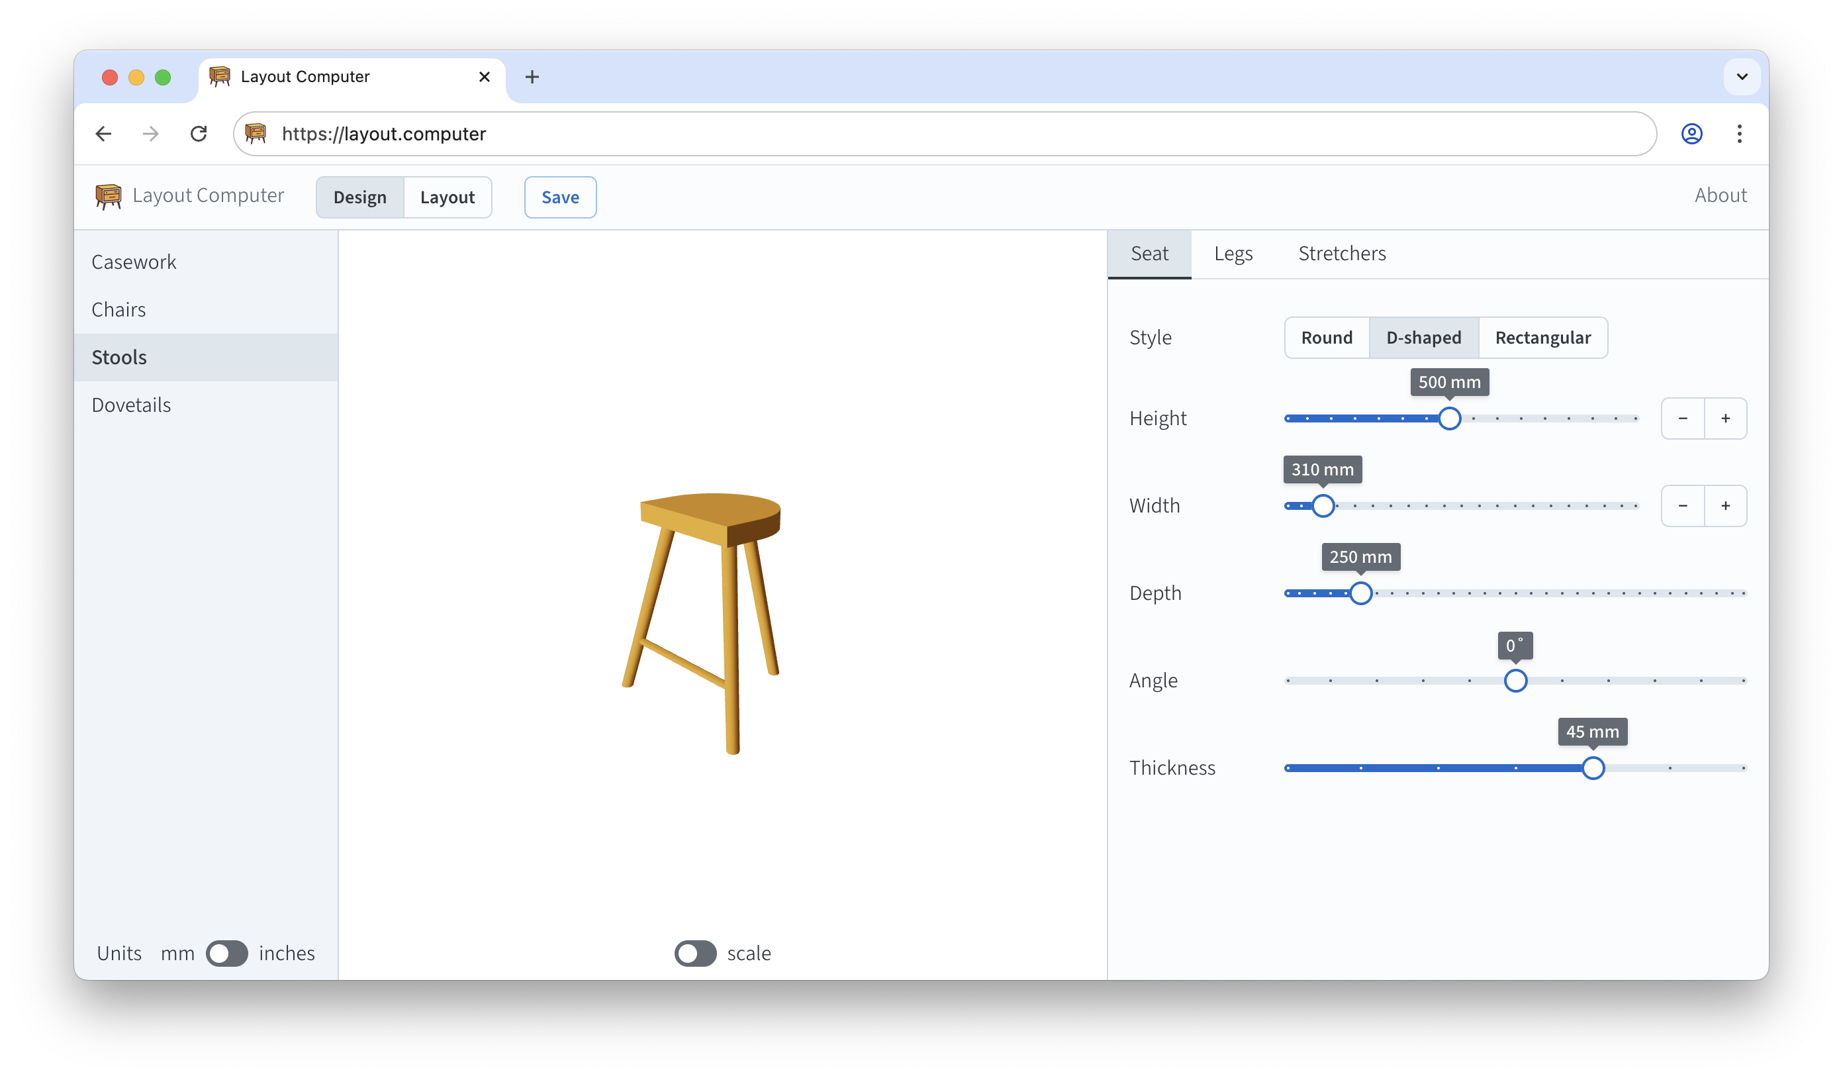The width and height of the screenshot is (1843, 1078).
Task: Click the Layout Computer logo icon
Action: click(109, 196)
